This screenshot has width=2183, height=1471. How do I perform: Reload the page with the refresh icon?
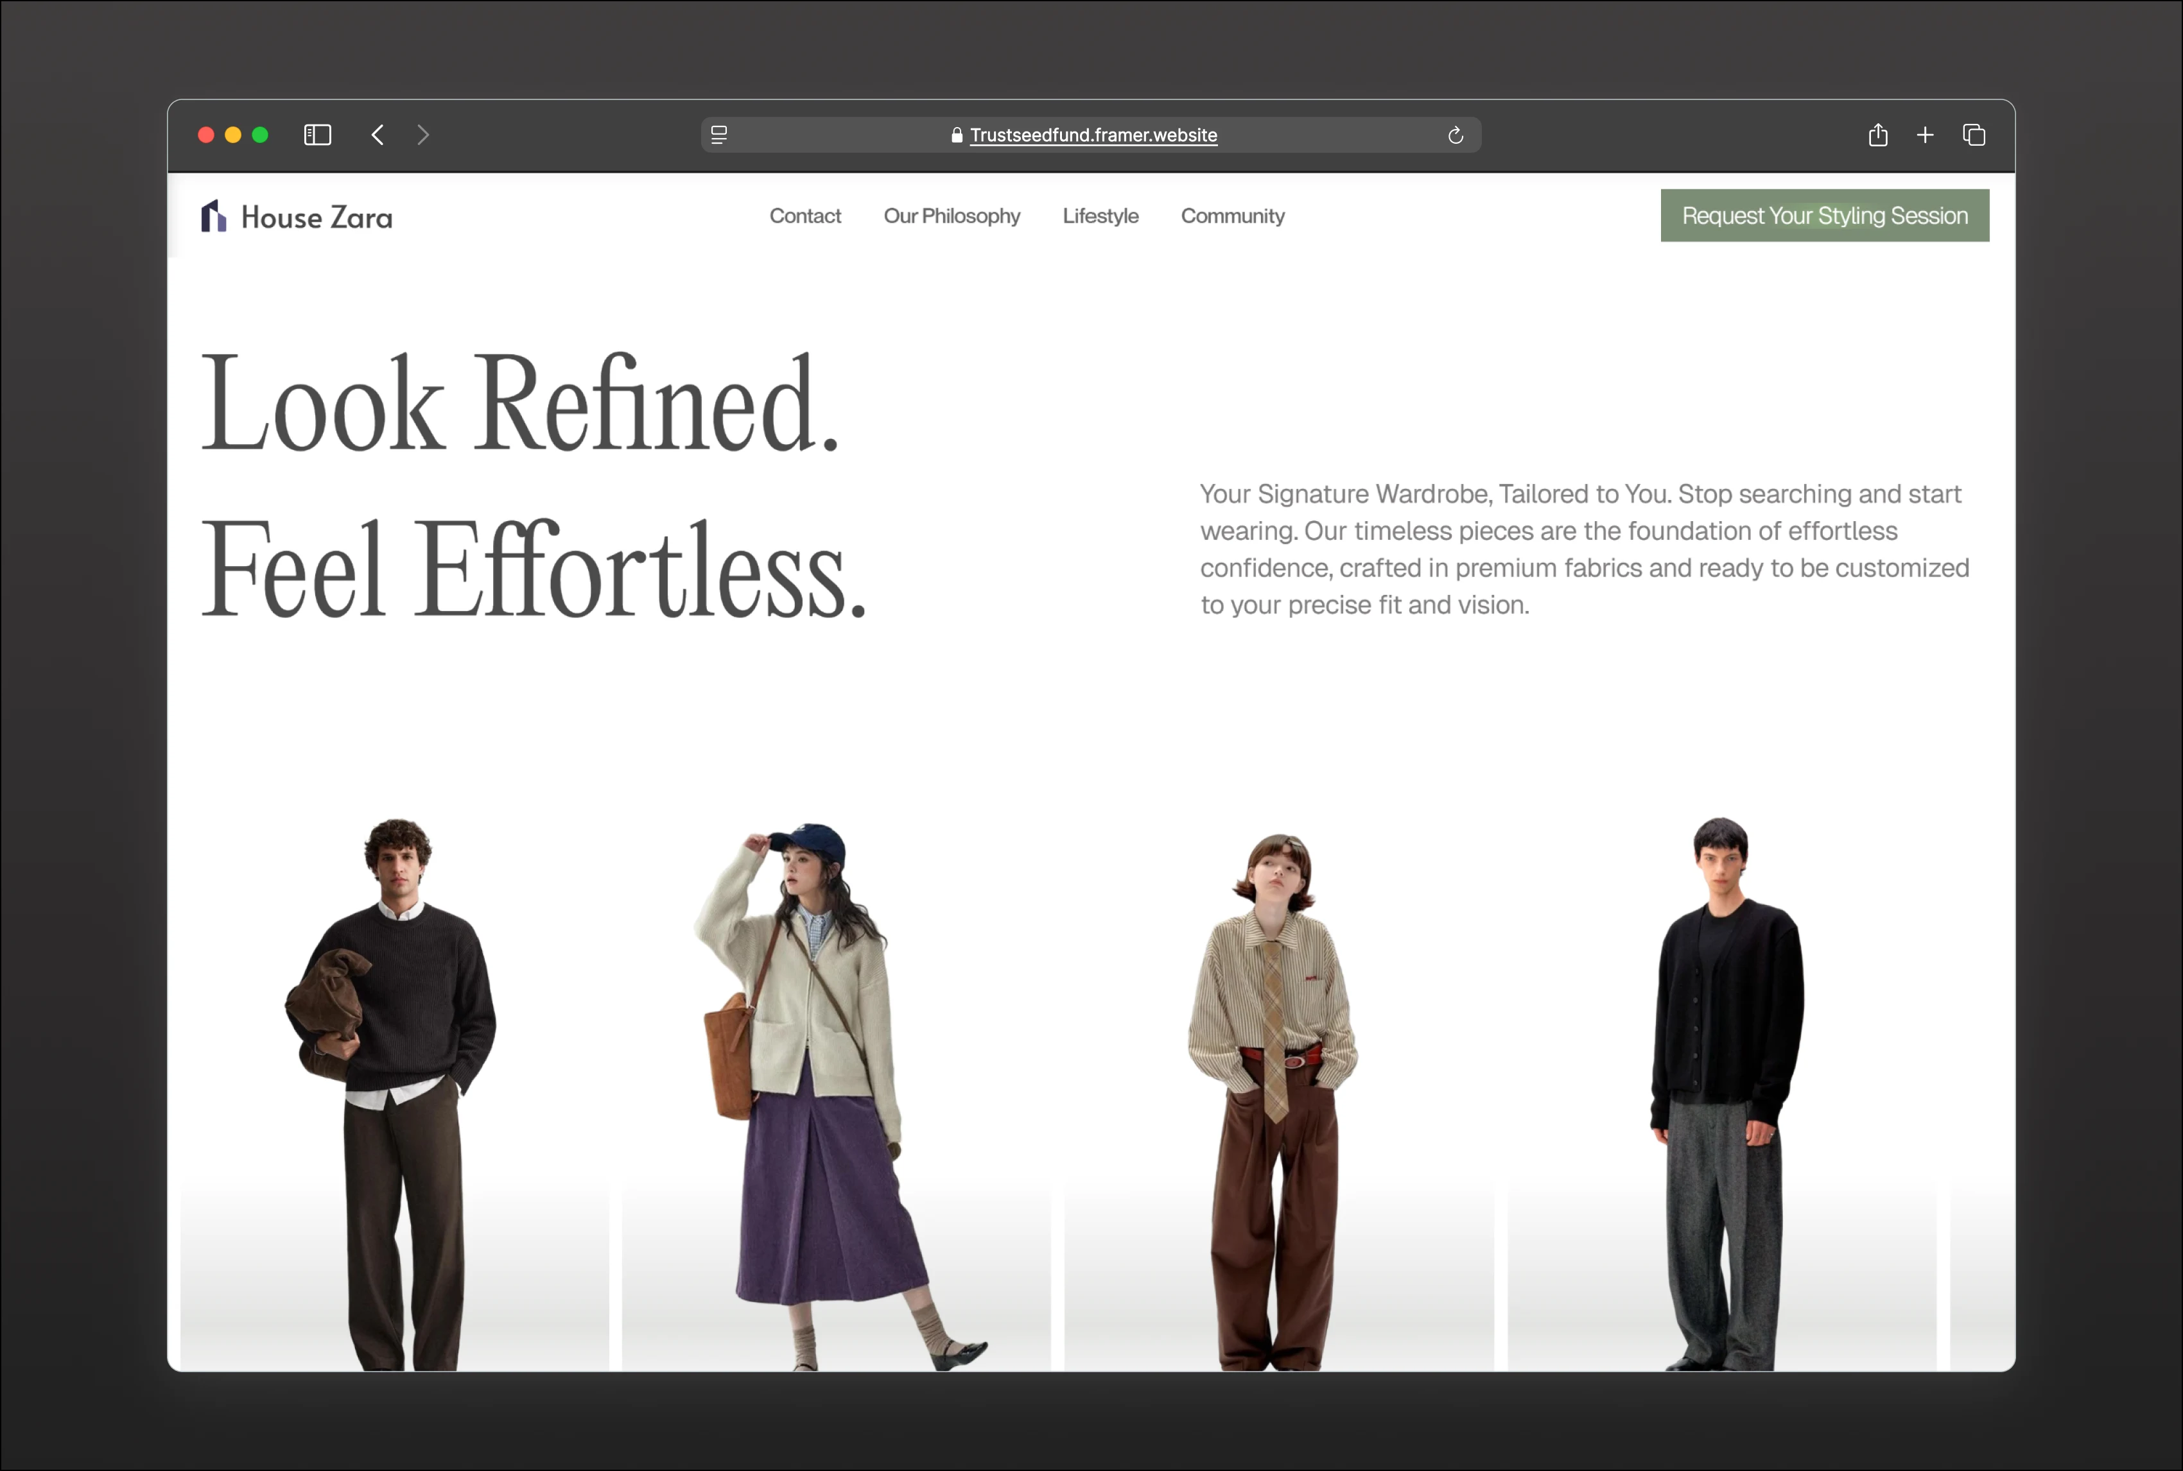click(x=1455, y=135)
